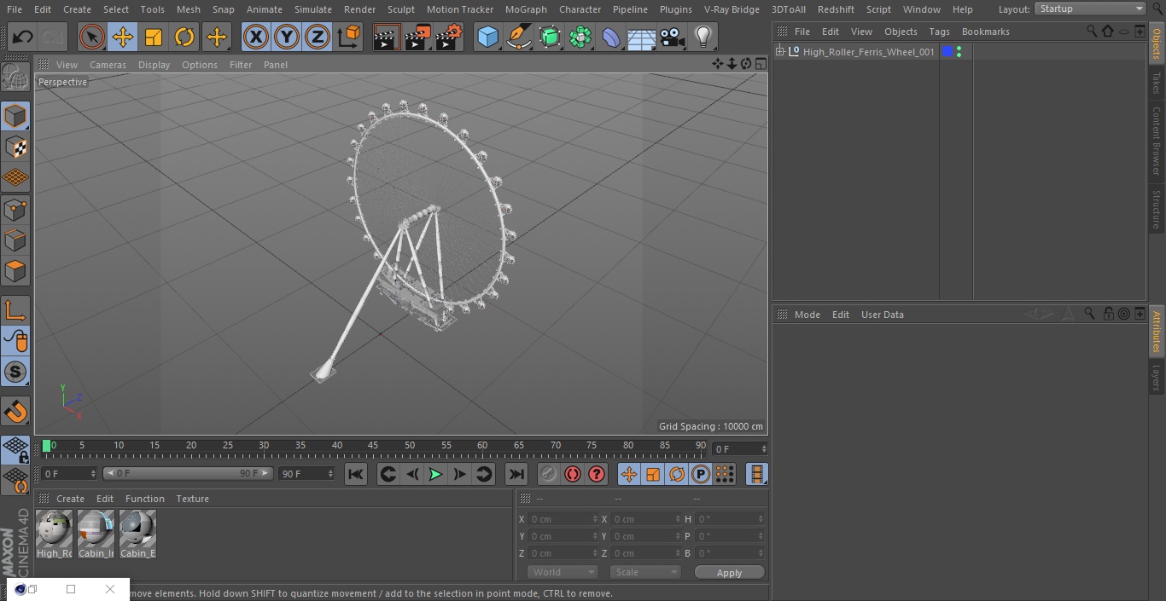
Task: Go to start of animation
Action: coord(356,474)
